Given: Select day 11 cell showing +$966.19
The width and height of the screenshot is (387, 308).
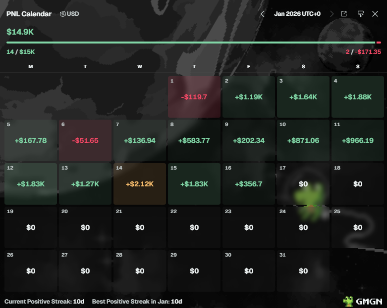Looking at the screenshot, I should [x=358, y=140].
